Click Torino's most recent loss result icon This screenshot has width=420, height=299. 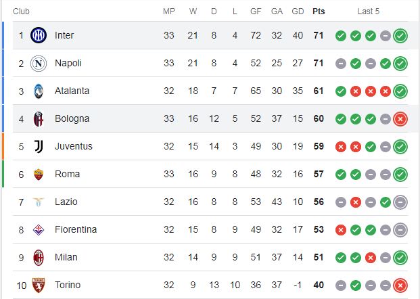point(400,285)
